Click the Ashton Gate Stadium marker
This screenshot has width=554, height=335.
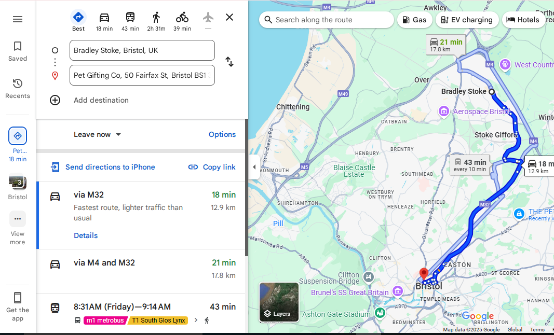point(380,313)
